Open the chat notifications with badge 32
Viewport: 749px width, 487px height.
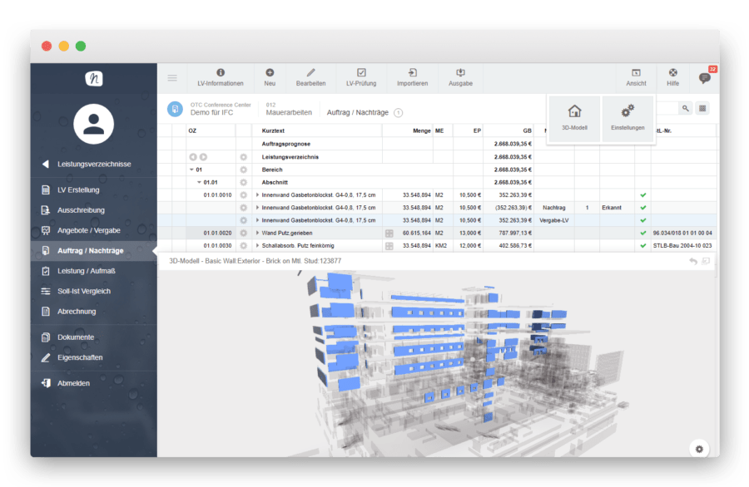pos(705,78)
